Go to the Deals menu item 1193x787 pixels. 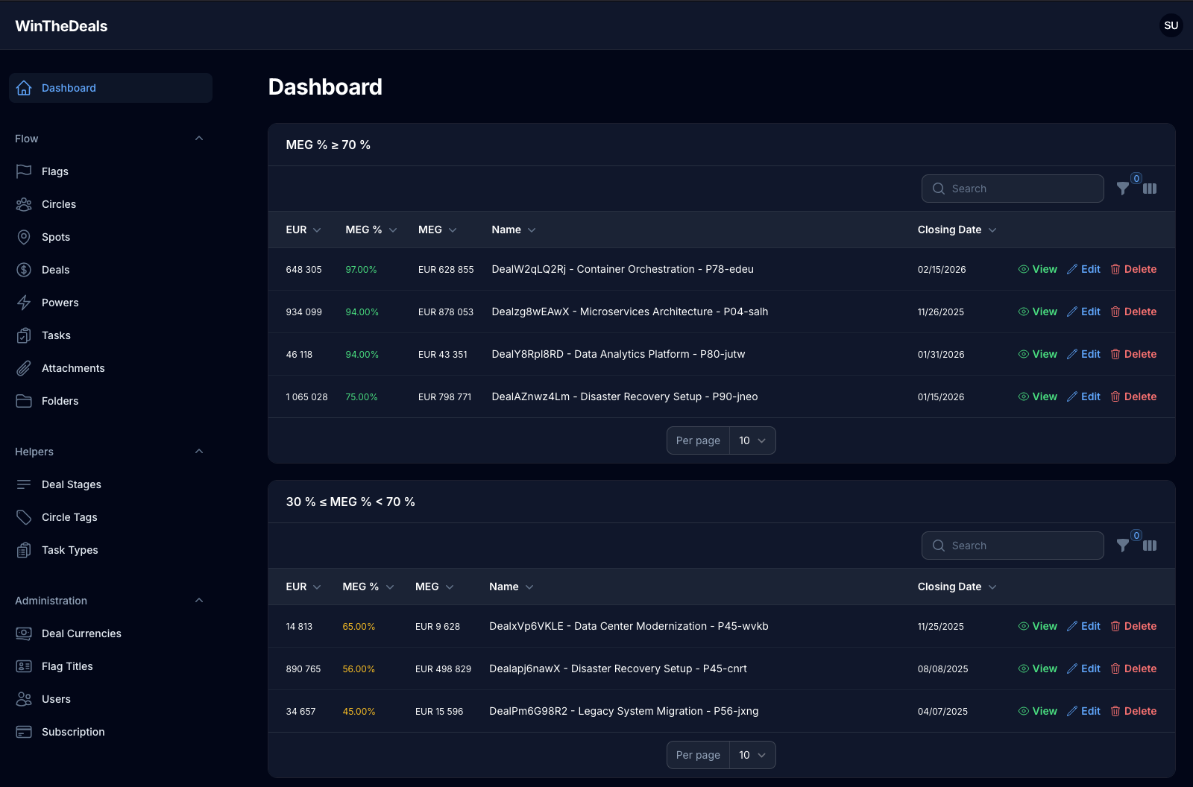[x=55, y=270]
